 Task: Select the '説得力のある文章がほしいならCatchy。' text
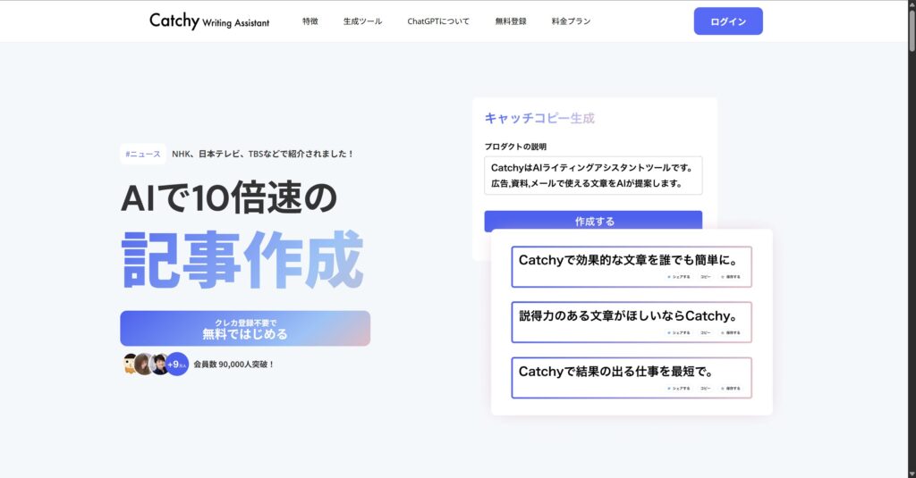[628, 315]
